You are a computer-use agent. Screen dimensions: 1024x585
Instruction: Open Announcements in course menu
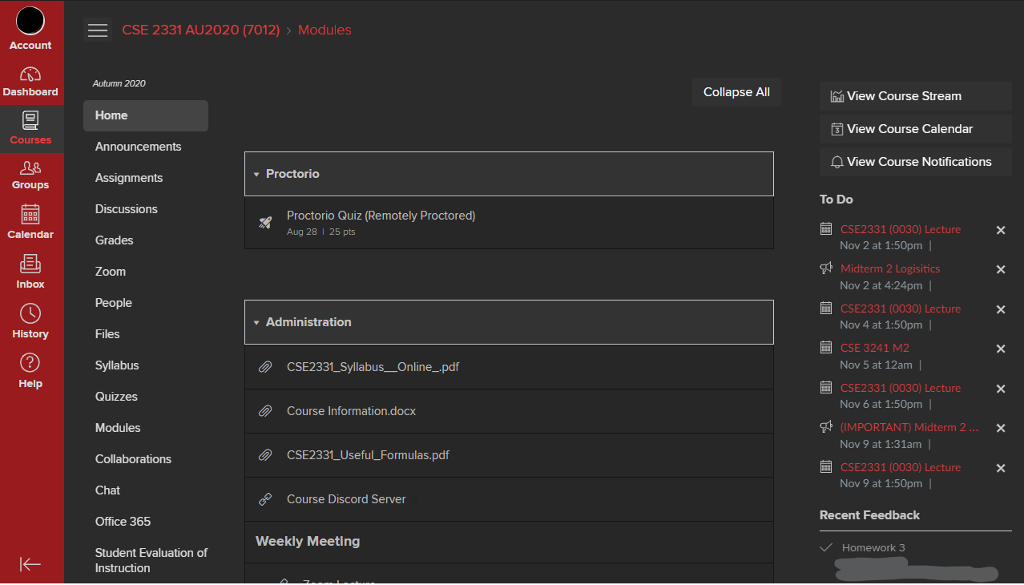click(x=138, y=147)
